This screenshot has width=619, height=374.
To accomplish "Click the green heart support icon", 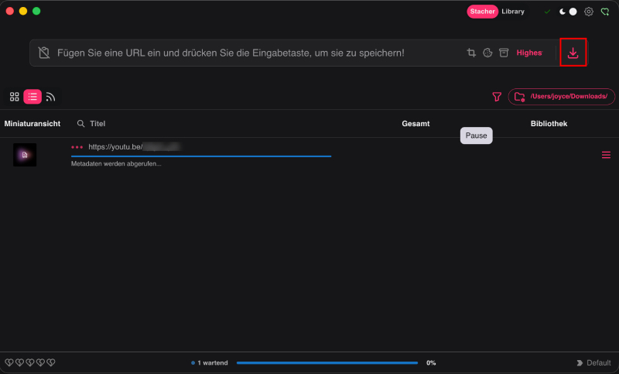I will pyautogui.click(x=605, y=12).
